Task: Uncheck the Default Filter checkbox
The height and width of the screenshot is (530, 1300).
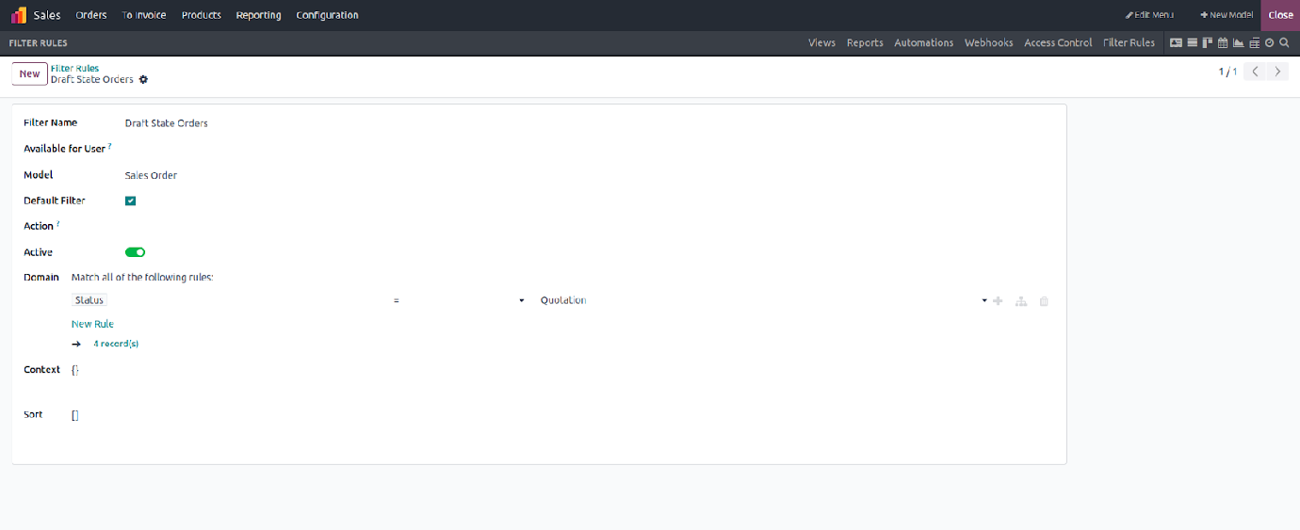Action: (x=130, y=201)
